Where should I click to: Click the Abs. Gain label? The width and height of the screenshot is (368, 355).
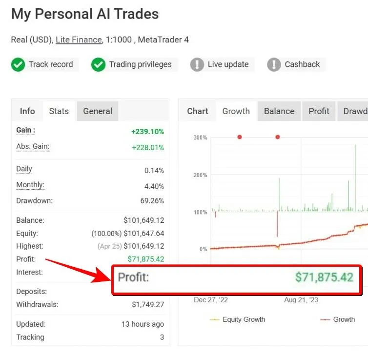(x=33, y=146)
